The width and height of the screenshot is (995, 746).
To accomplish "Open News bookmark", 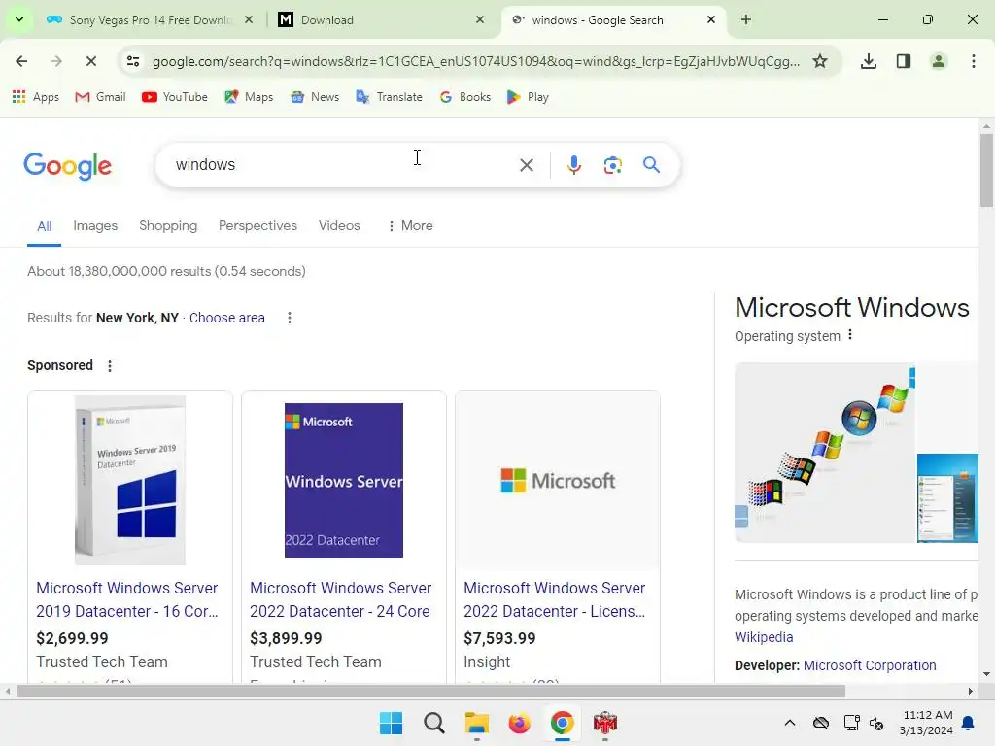I will coord(315,97).
